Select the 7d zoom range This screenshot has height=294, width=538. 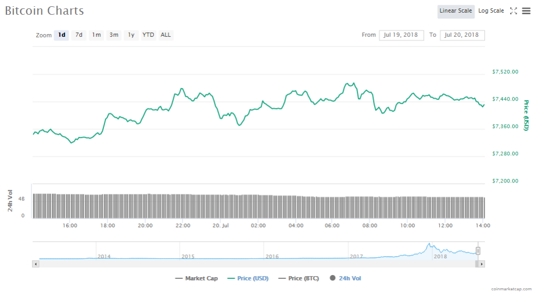[79, 35]
